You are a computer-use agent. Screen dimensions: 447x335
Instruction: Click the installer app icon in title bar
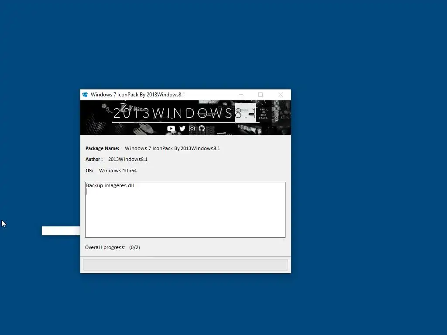(85, 95)
